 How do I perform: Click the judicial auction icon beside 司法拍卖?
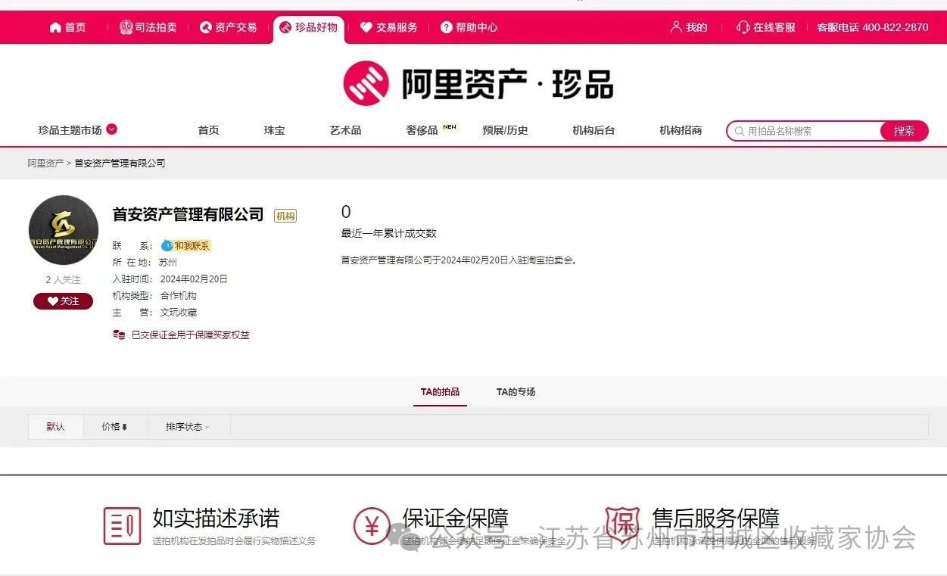click(126, 27)
